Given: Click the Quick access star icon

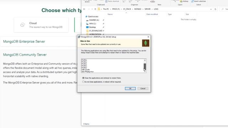Looking at the screenshot, I should pyautogui.click(x=86, y=17).
